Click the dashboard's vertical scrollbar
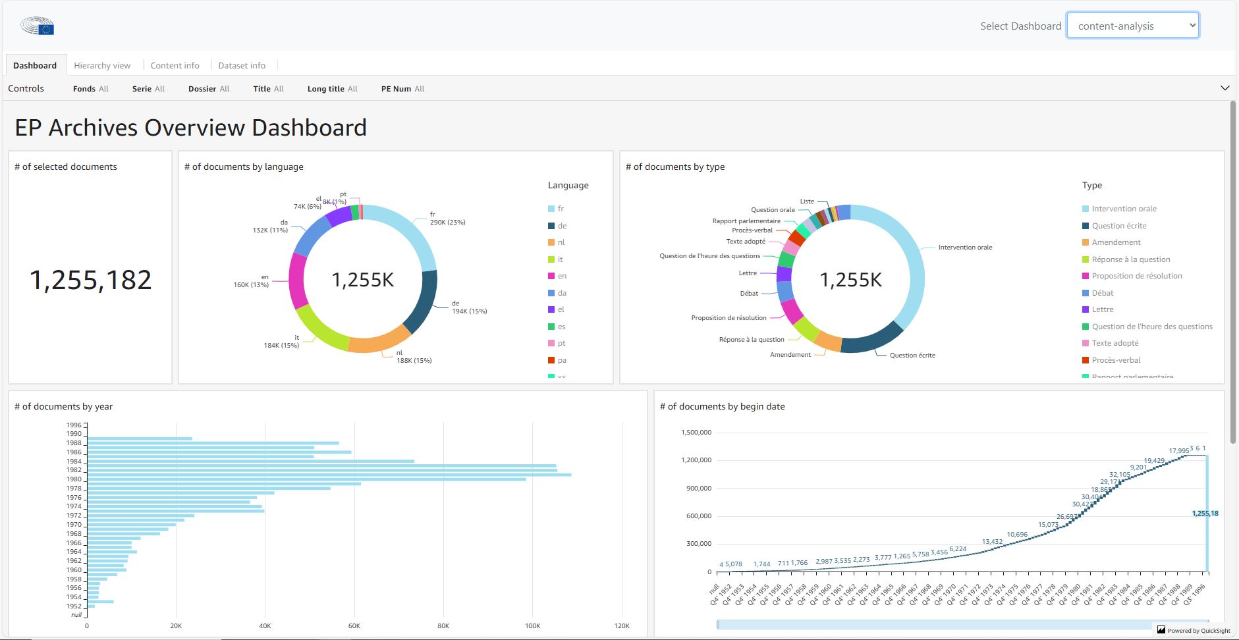The image size is (1239, 640). [1233, 272]
